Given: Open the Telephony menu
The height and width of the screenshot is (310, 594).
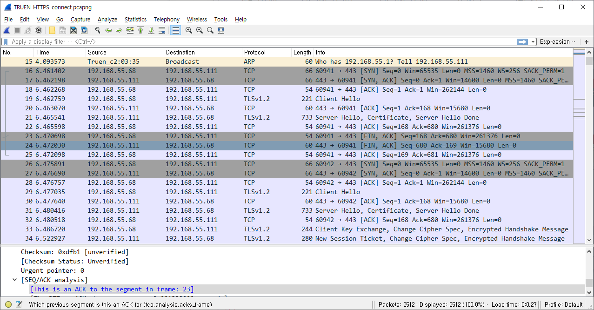Looking at the screenshot, I should coord(167,20).
